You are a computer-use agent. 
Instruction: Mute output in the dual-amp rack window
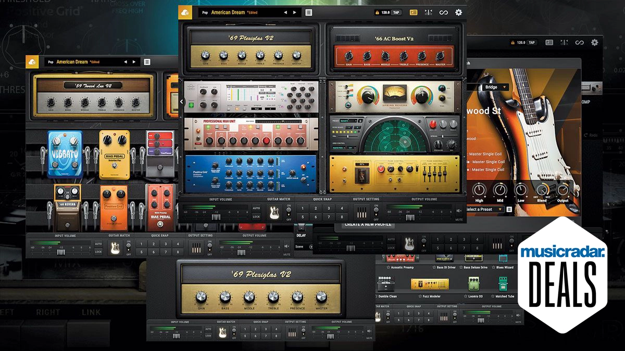459,211
